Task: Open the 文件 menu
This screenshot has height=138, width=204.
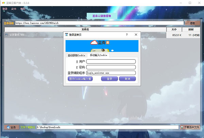Action: tap(14, 8)
